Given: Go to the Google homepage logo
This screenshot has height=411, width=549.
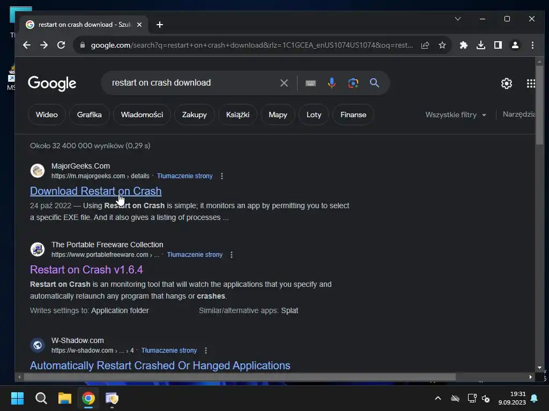Looking at the screenshot, I should [x=52, y=83].
